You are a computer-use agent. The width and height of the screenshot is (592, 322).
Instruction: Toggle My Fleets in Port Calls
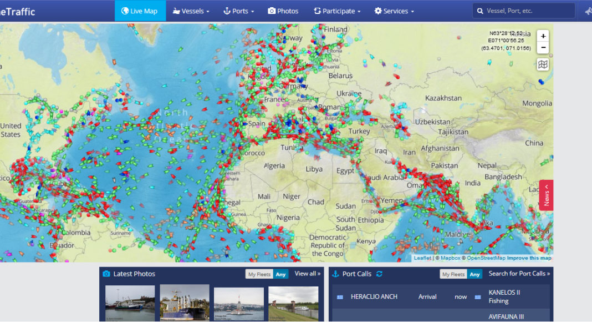click(x=453, y=274)
